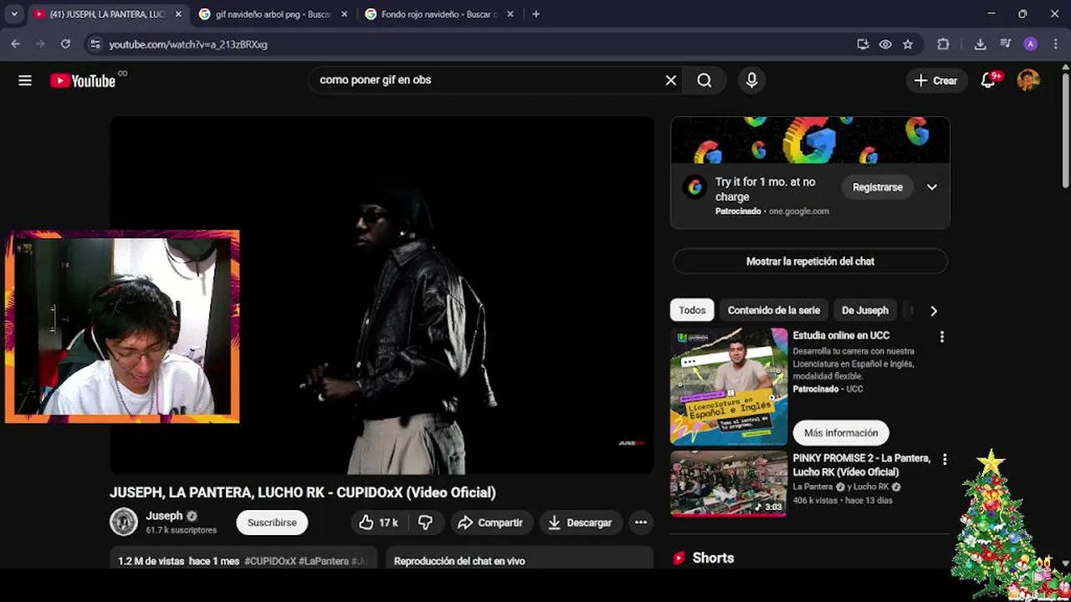The image size is (1071, 602).
Task: Bookmark this page with star icon
Action: coord(908,44)
